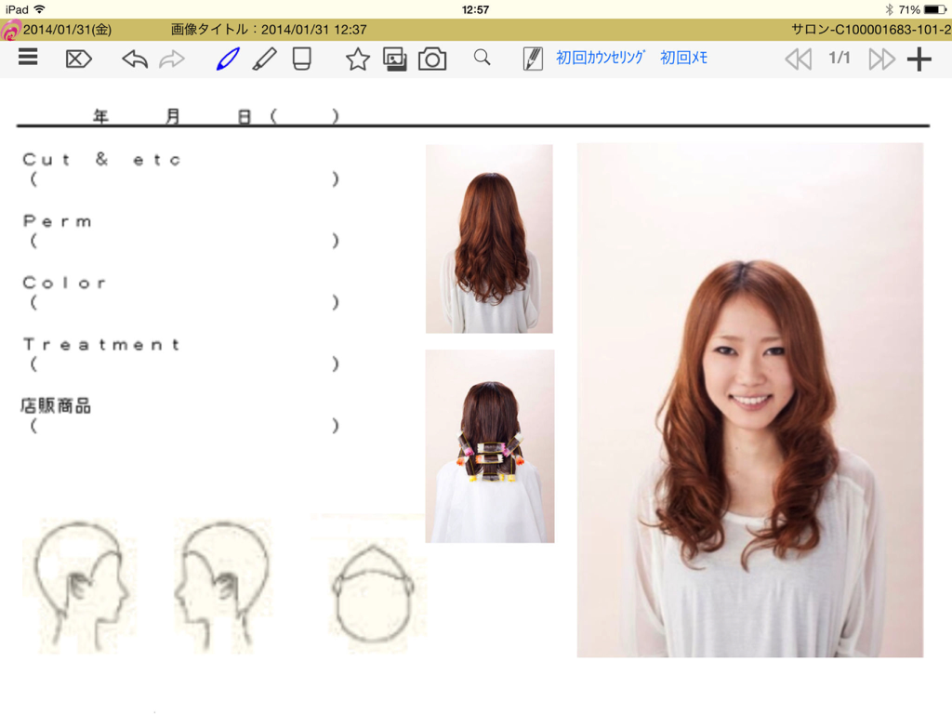Undo the last drawing action
Viewport: 952px width, 714px height.
[133, 58]
